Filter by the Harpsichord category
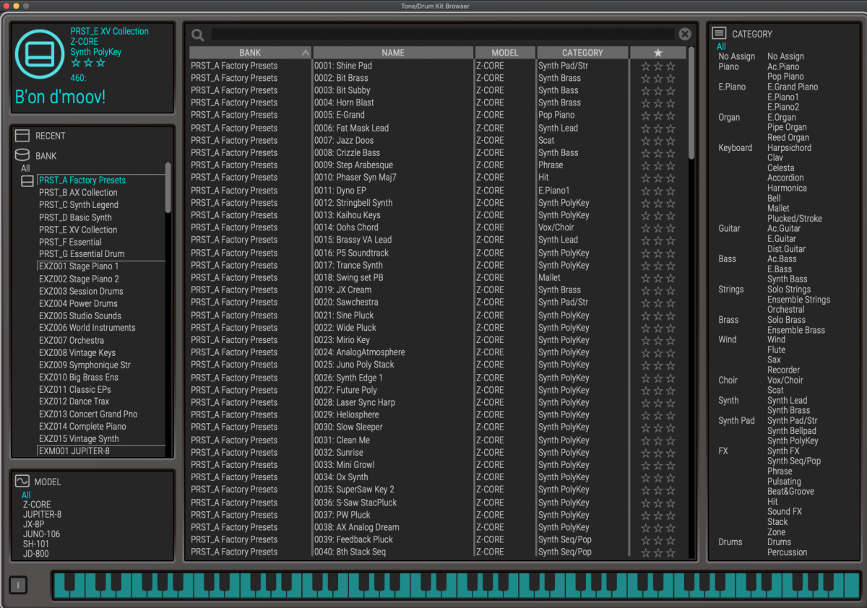The width and height of the screenshot is (867, 608). point(789,147)
